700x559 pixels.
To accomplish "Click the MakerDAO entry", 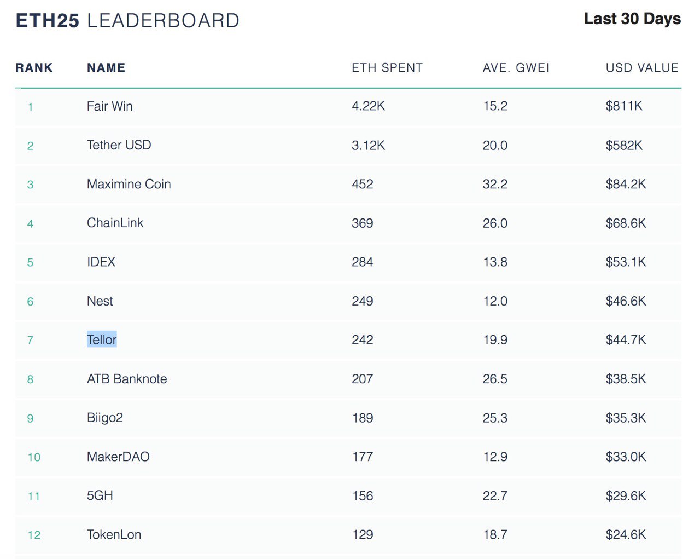I will pos(118,457).
